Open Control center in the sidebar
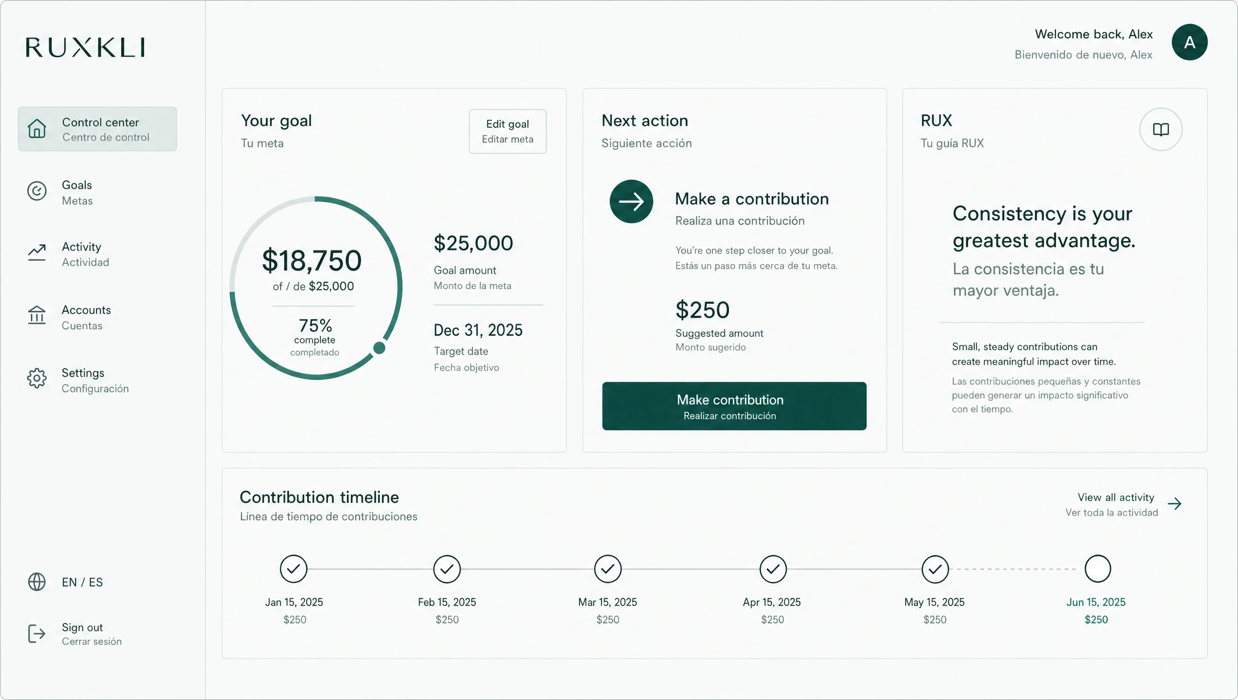The width and height of the screenshot is (1238, 700). 97,129
